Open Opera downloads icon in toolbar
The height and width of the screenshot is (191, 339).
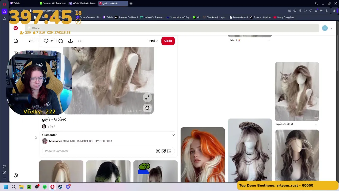[316, 11]
